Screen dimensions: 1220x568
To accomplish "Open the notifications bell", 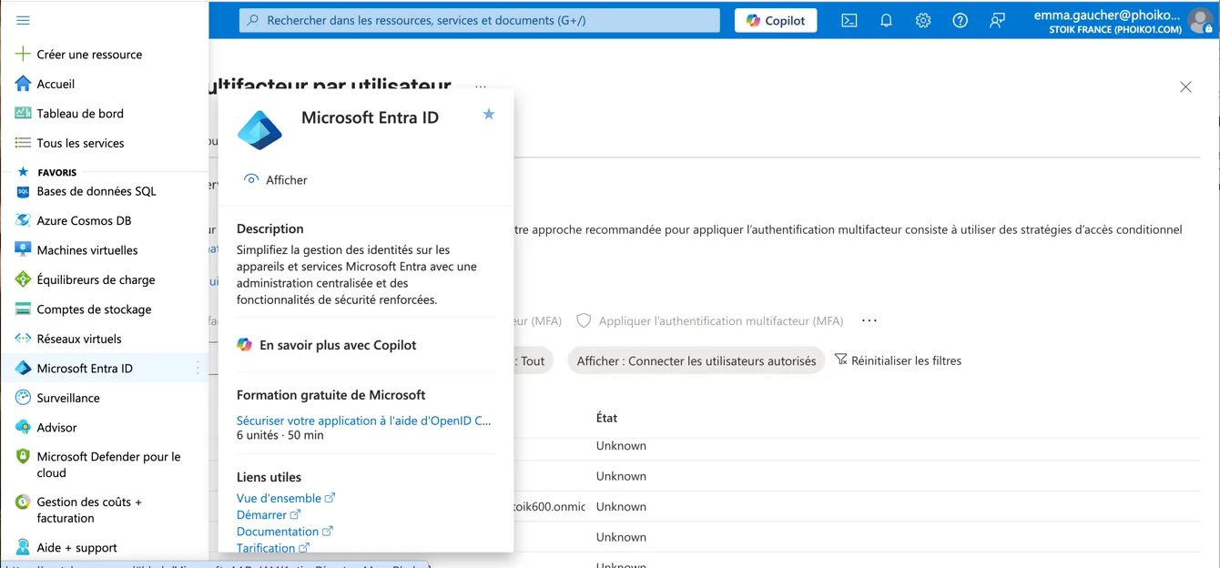I will 886,20.
